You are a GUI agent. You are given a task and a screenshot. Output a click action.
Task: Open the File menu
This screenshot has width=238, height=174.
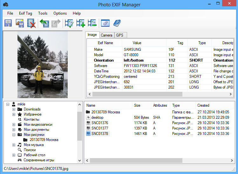(10, 13)
